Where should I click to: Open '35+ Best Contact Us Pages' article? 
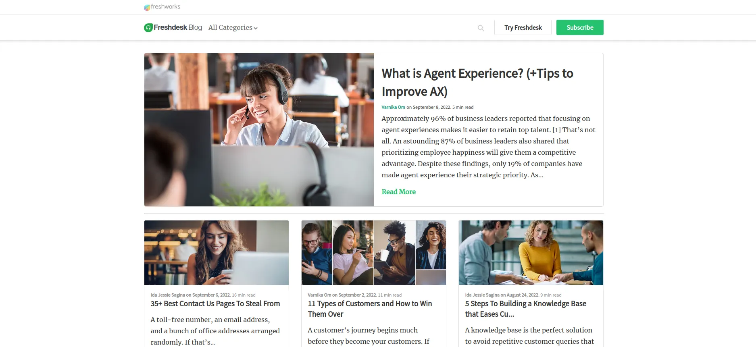coord(215,304)
